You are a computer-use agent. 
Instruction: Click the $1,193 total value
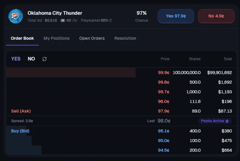click(225, 92)
